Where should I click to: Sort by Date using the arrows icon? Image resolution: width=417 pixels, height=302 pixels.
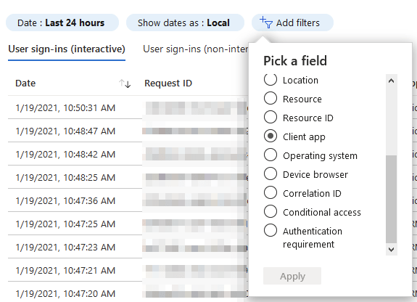pyautogui.click(x=125, y=83)
